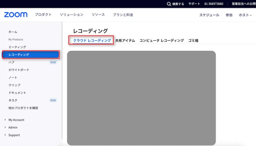This screenshot has width=256, height=146.
Task: Open the リソース menu
Action: 98,15
